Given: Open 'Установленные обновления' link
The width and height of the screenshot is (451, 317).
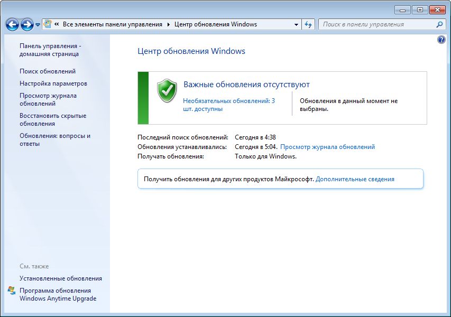Looking at the screenshot, I should click(x=61, y=278).
